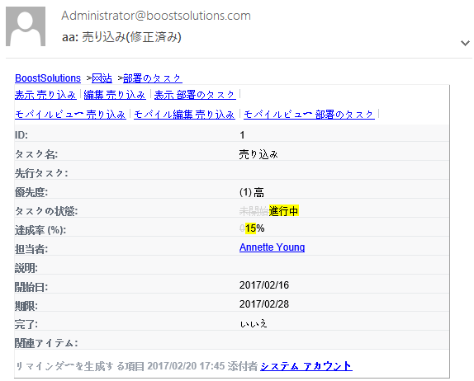
Task: Expand the email header chevron
Action: 465,43
